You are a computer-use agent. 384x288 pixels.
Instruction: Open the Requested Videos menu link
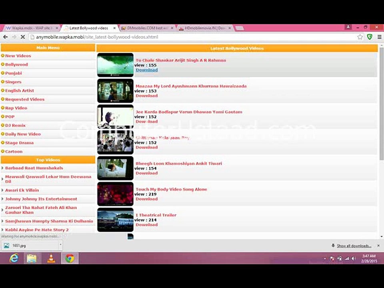tap(25, 100)
